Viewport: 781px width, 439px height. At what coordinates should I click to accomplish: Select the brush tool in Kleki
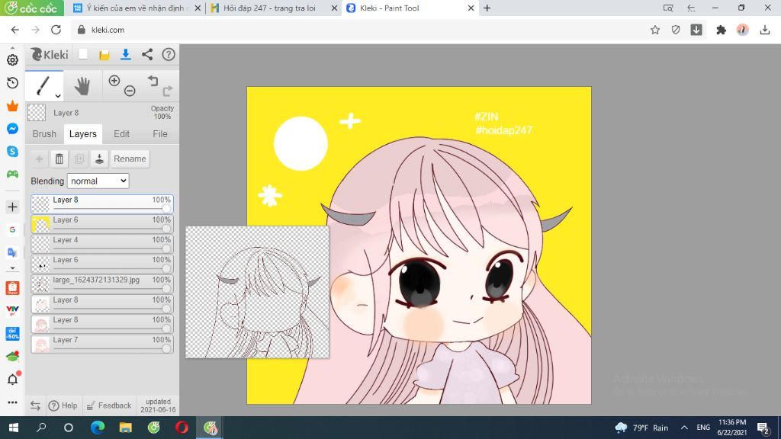43,85
